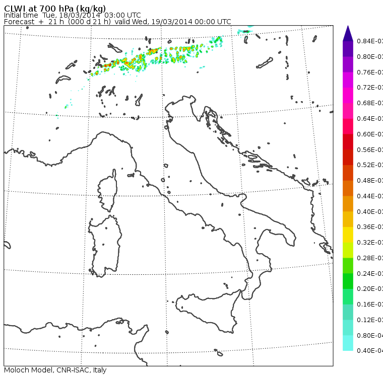Click the forecast valid time line for 19/03/2014

[x=117, y=22]
